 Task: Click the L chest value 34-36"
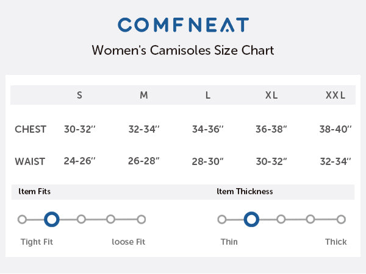[x=208, y=129]
